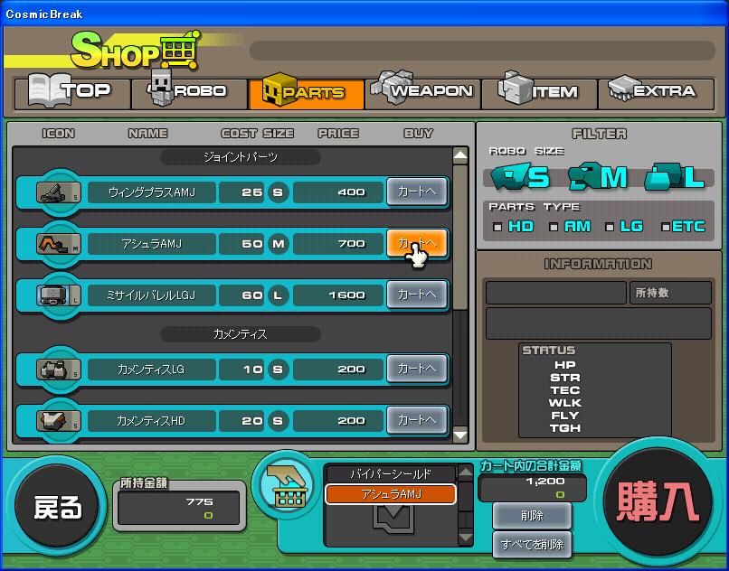Click the L size badge of ミサイルバレルLGJ
This screenshot has height=571, width=729.
pos(278,295)
